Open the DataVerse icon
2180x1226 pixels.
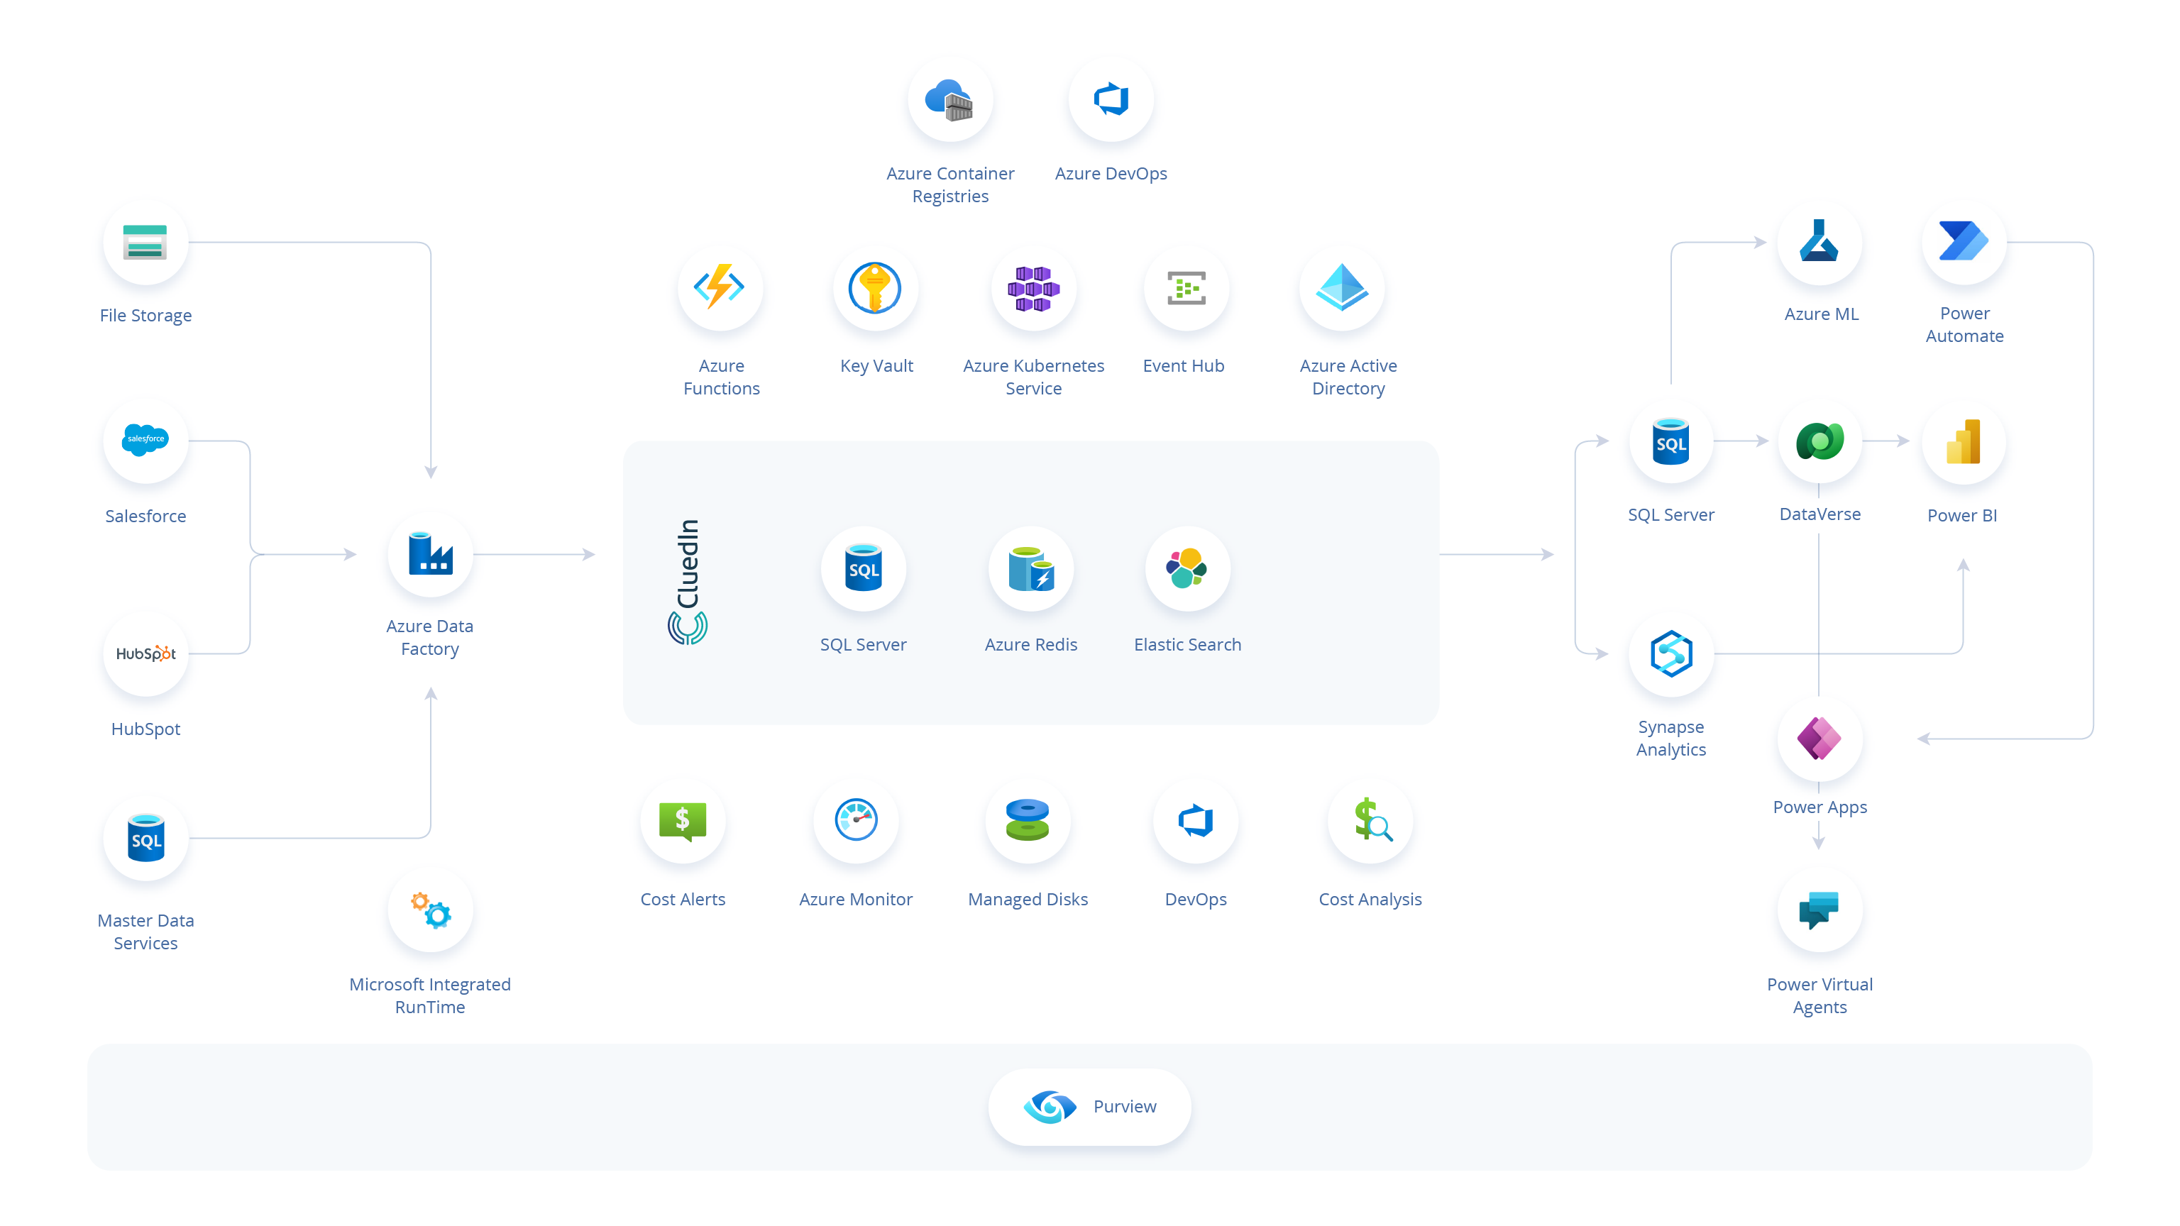point(1820,441)
